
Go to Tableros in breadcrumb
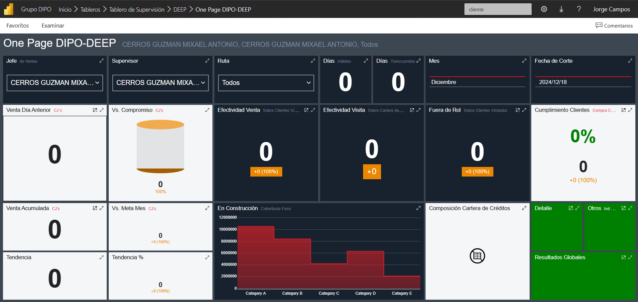[x=90, y=9]
